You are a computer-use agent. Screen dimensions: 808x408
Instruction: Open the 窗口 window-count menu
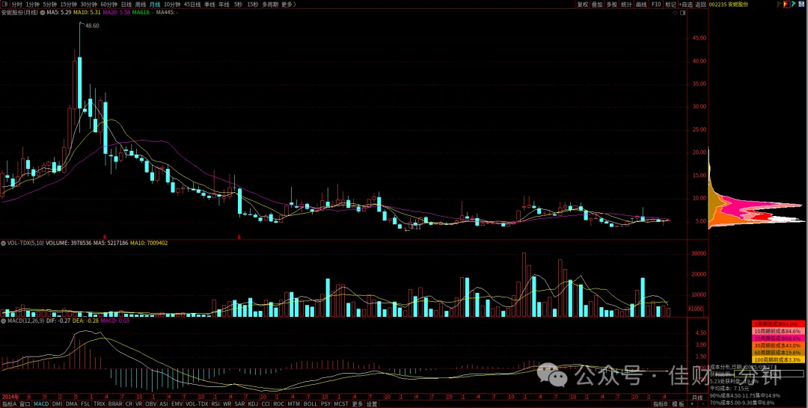25,404
